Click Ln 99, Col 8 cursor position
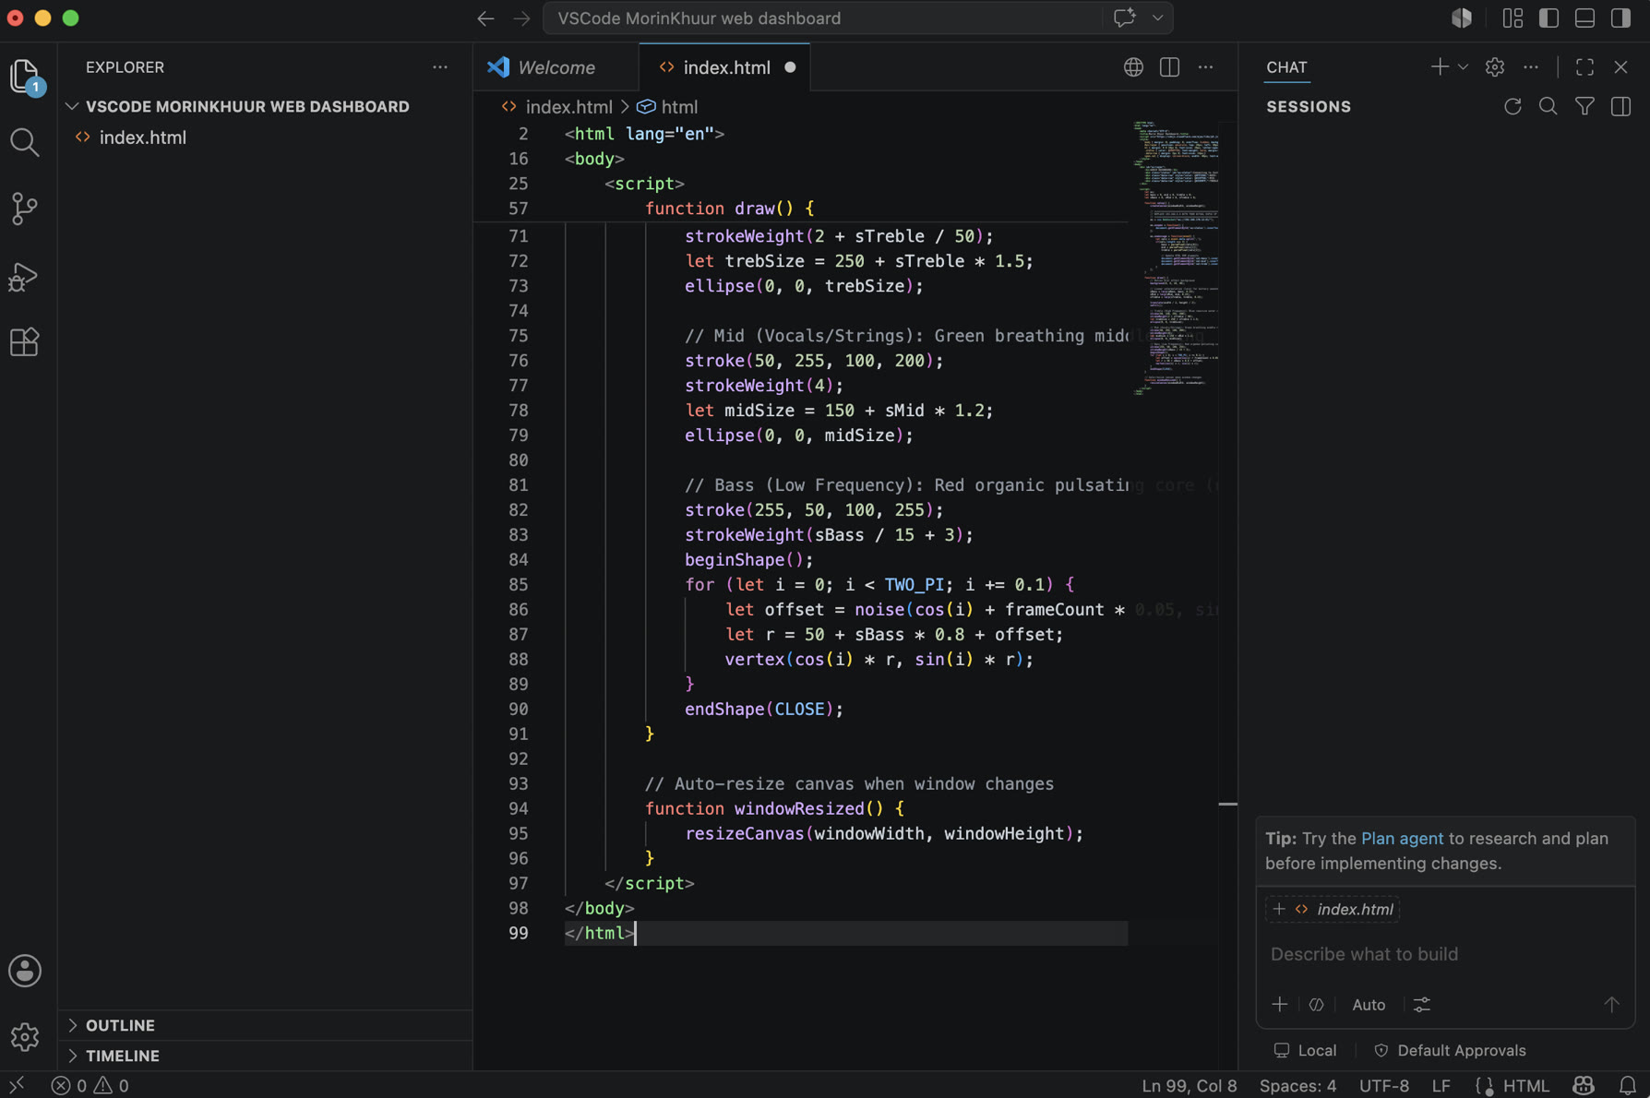This screenshot has height=1098, width=1650. point(1190,1085)
